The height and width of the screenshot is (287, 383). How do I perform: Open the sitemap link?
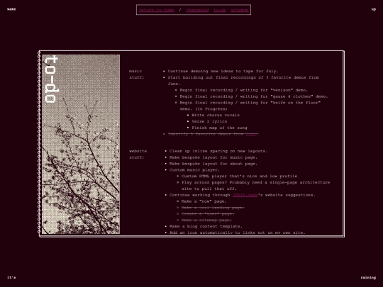(x=240, y=10)
